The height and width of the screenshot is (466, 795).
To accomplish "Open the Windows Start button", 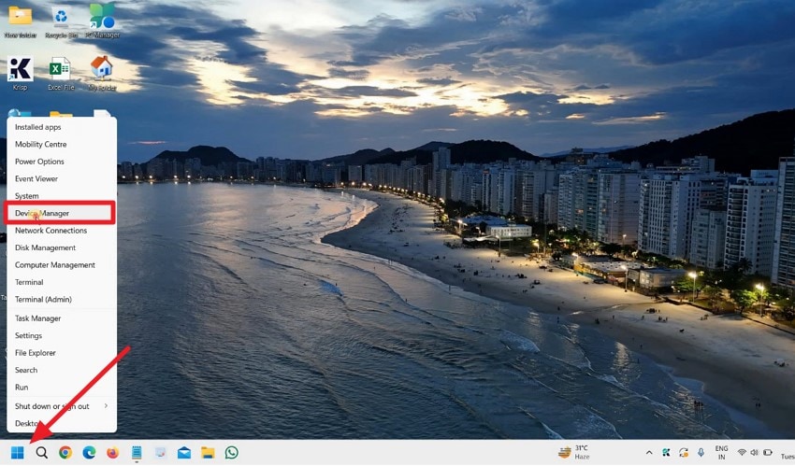I will click(17, 452).
